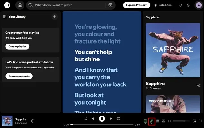Collapse the Your Library panel
Screen dimensions: 204x128
click(5, 17)
